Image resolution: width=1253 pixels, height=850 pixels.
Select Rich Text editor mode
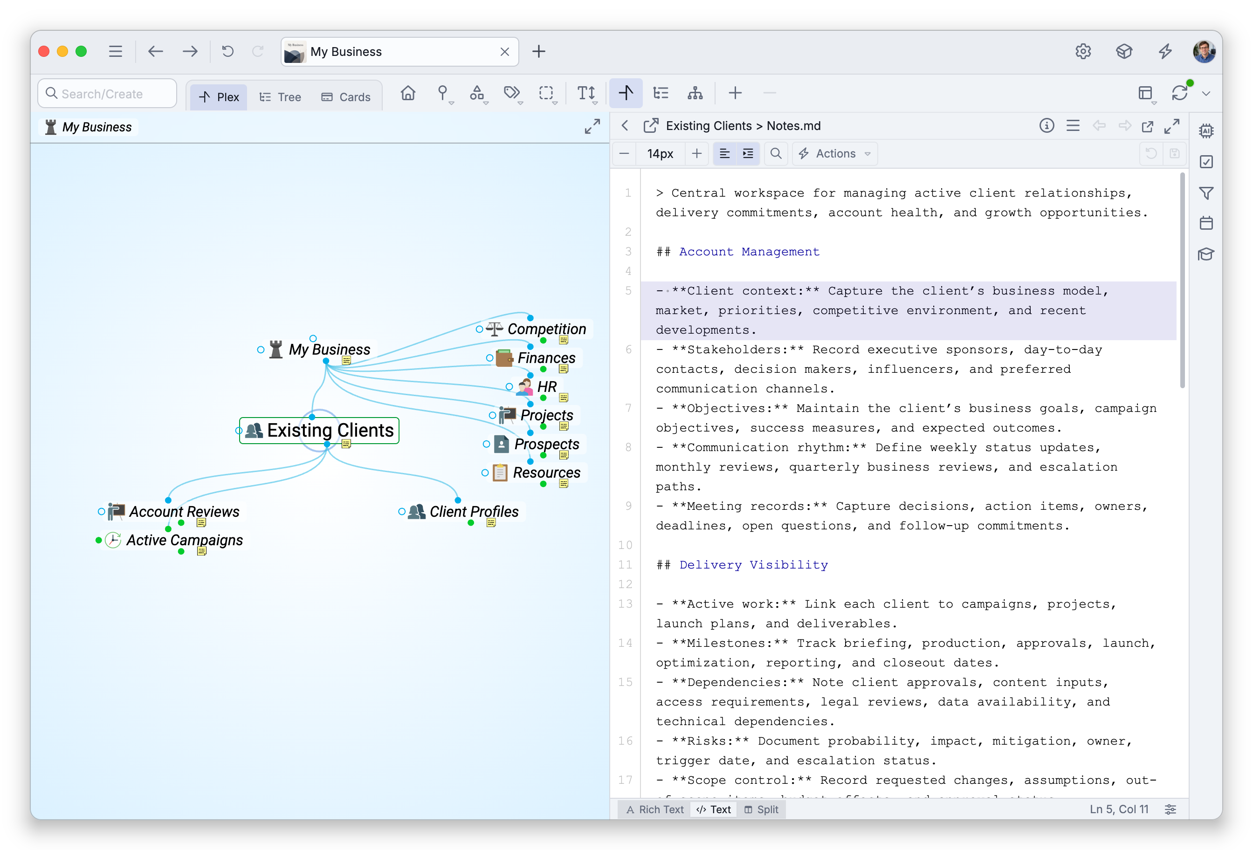coord(655,809)
